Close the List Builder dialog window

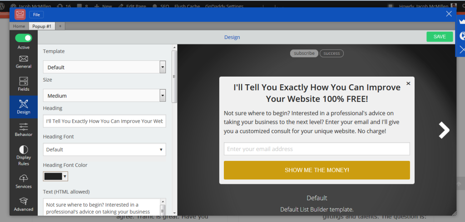[449, 14]
